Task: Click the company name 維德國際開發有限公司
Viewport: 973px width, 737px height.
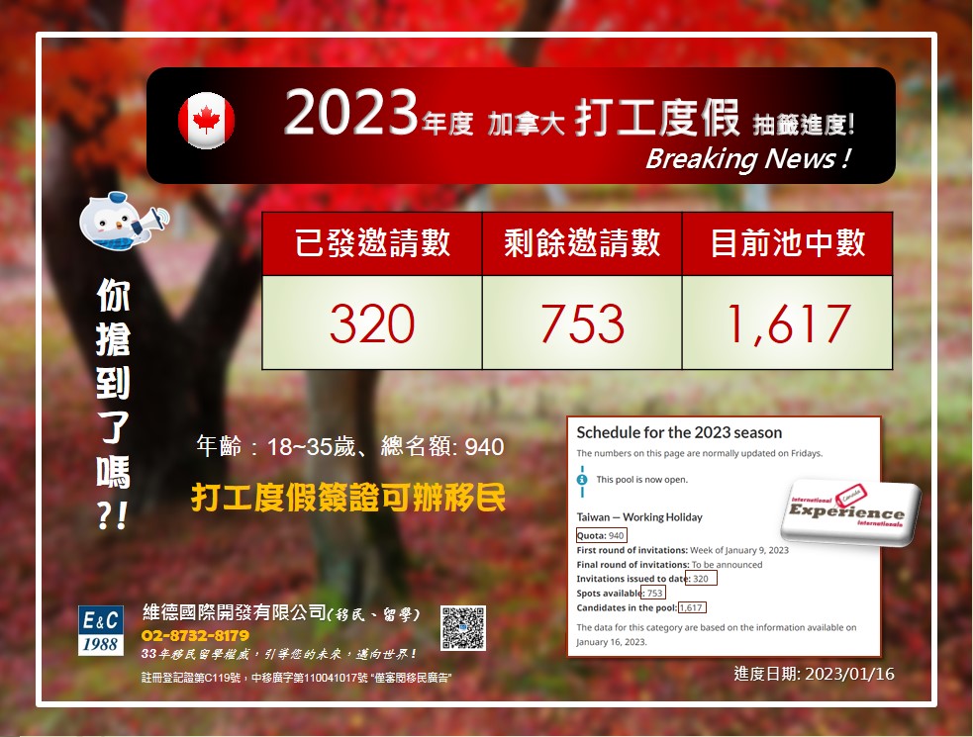Action: point(234,612)
